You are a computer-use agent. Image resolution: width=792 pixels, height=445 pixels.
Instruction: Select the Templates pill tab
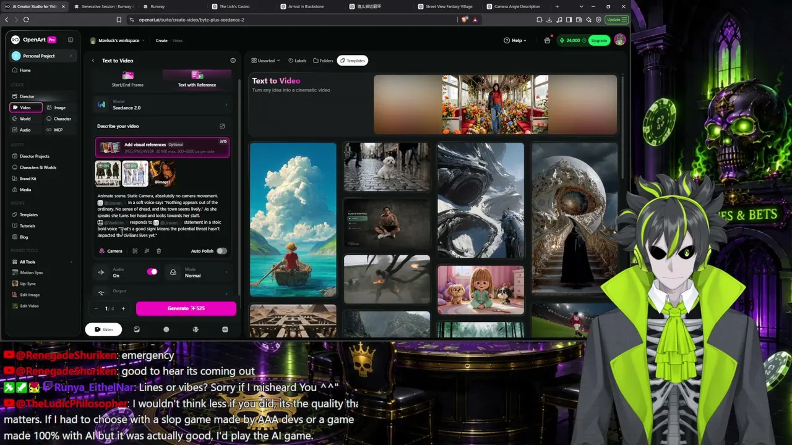pyautogui.click(x=353, y=61)
